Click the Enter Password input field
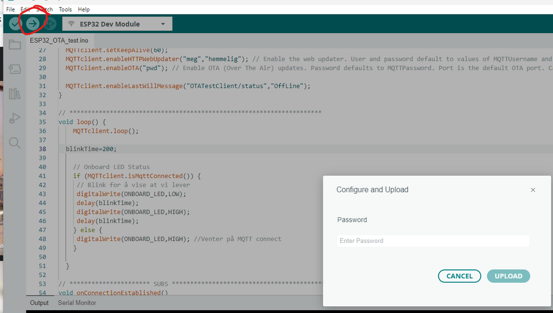This screenshot has width=553, height=313. click(432, 241)
